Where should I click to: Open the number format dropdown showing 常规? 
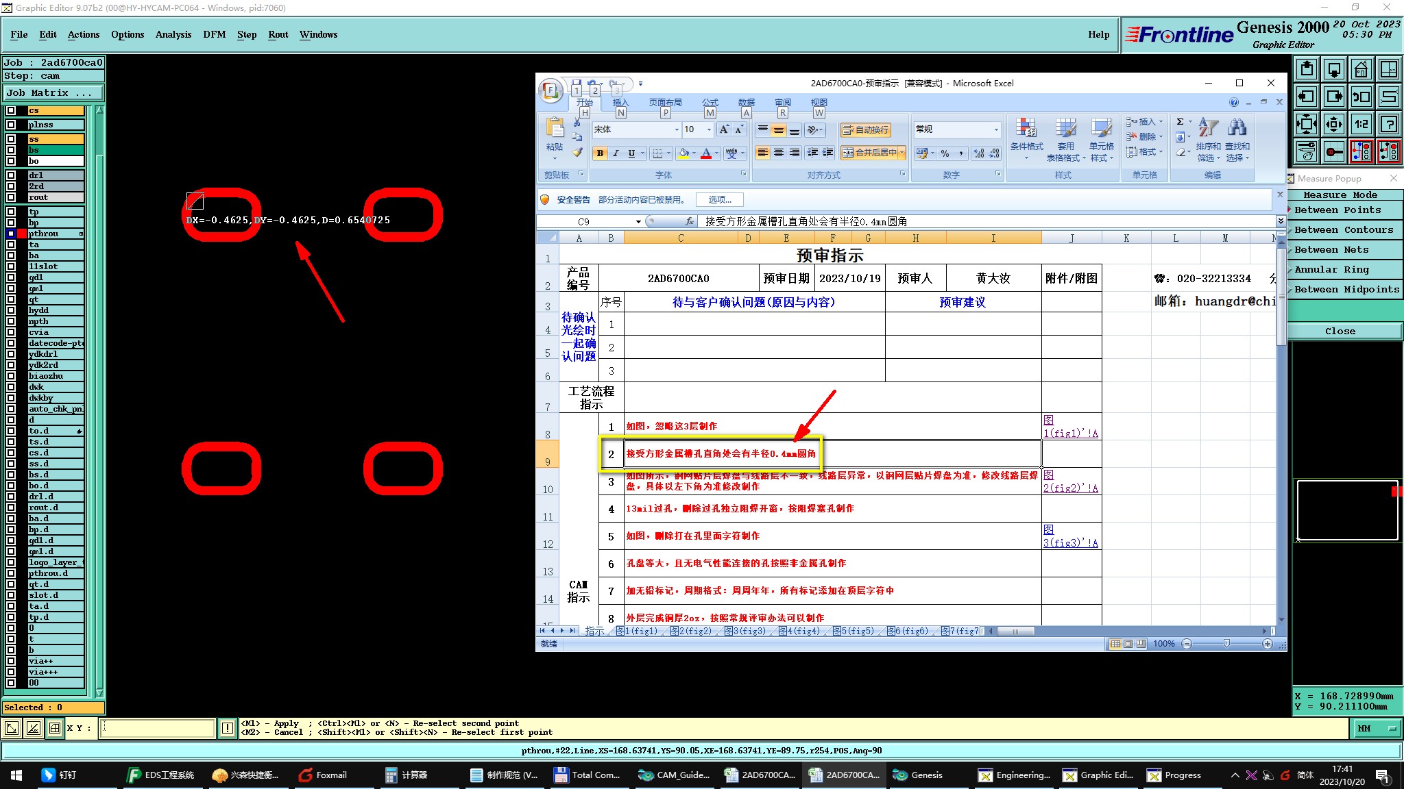tap(995, 129)
